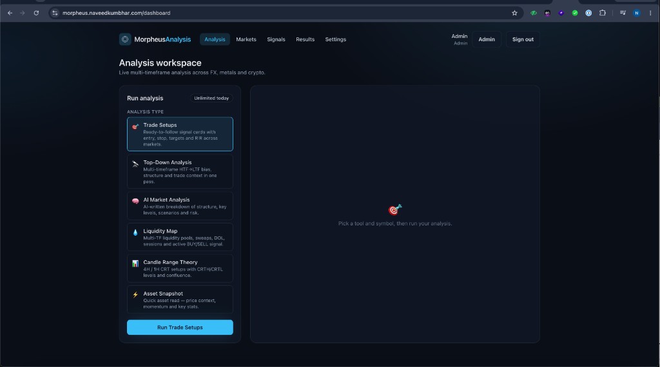Select the Liquidity Map analysis type

coord(180,237)
